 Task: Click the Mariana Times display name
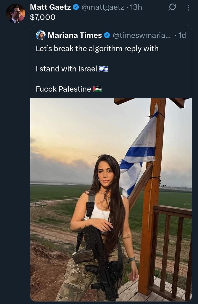pyautogui.click(x=75, y=35)
